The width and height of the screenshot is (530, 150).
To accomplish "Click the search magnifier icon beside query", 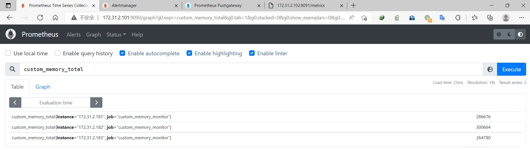I will click(12, 69).
